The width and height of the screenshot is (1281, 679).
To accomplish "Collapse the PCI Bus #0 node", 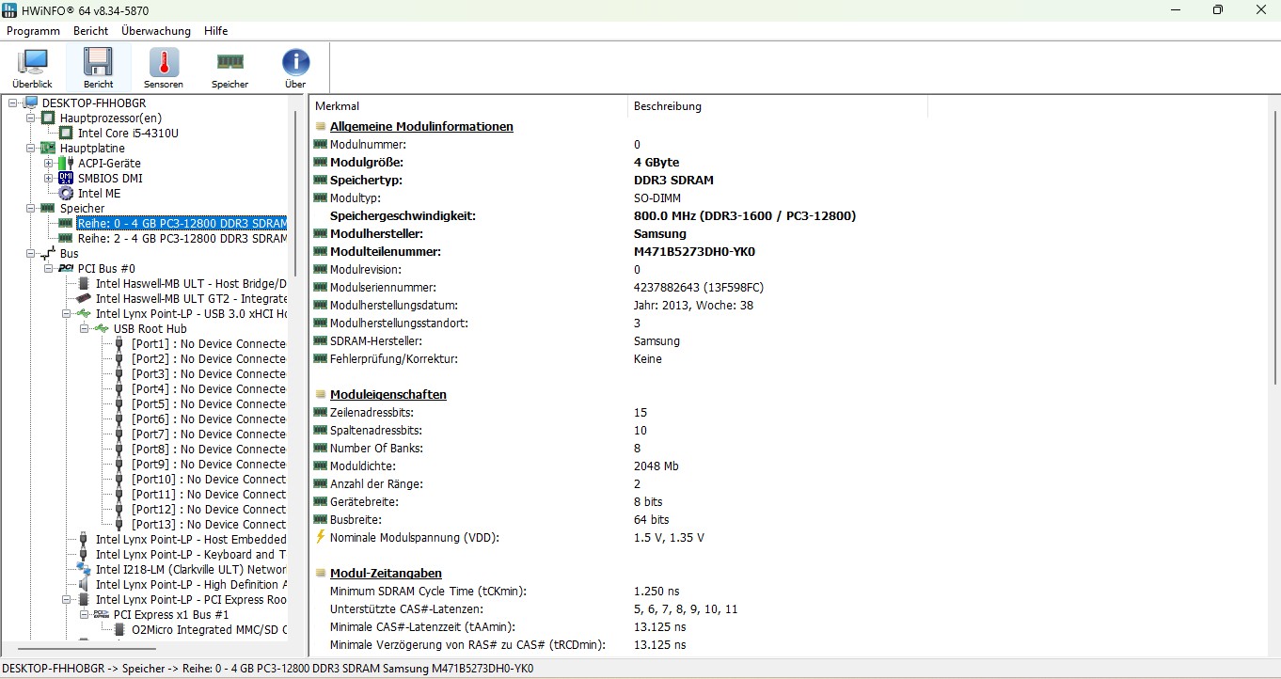I will tap(49, 269).
